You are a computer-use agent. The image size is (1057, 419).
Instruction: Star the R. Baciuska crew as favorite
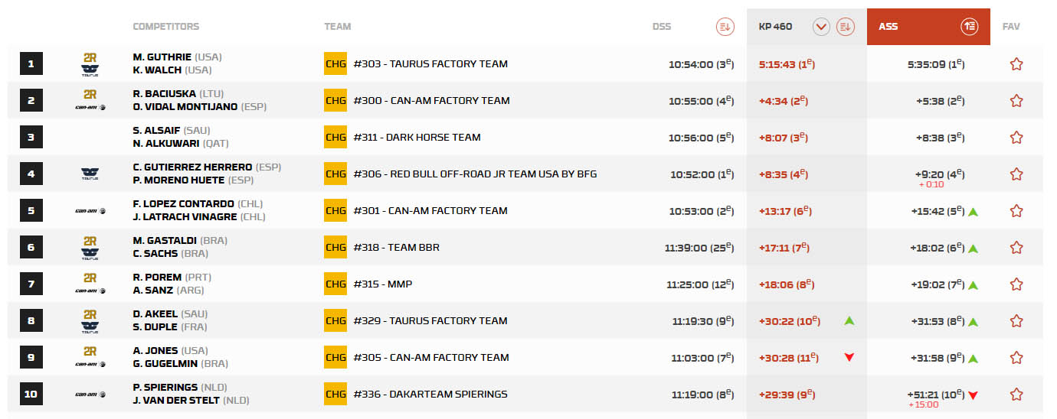[1016, 101]
